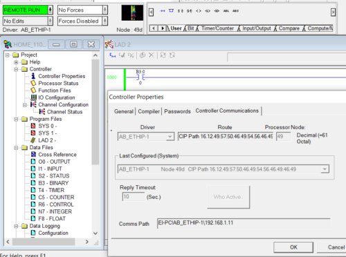Open Cross Reference data file

(57, 155)
